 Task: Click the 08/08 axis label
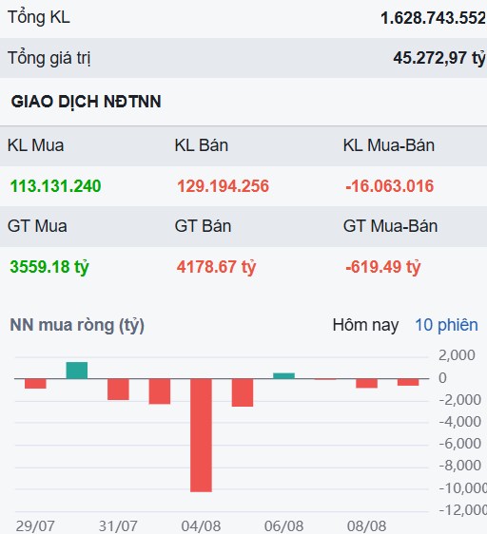coord(366,526)
